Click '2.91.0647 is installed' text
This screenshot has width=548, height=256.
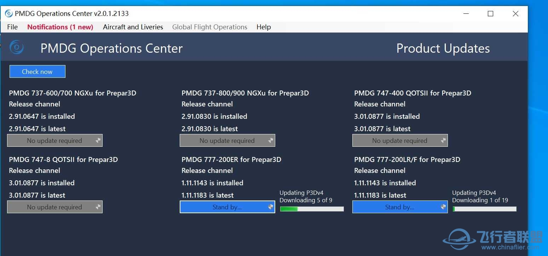coord(42,116)
